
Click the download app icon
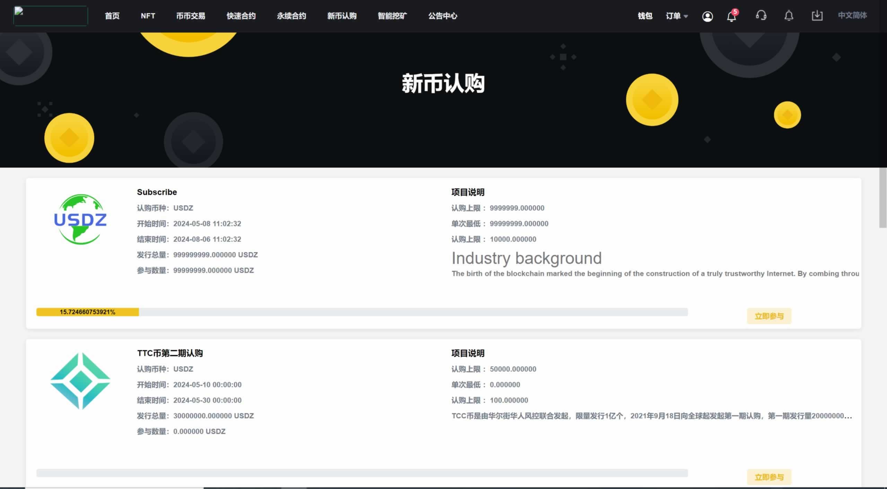[817, 16]
